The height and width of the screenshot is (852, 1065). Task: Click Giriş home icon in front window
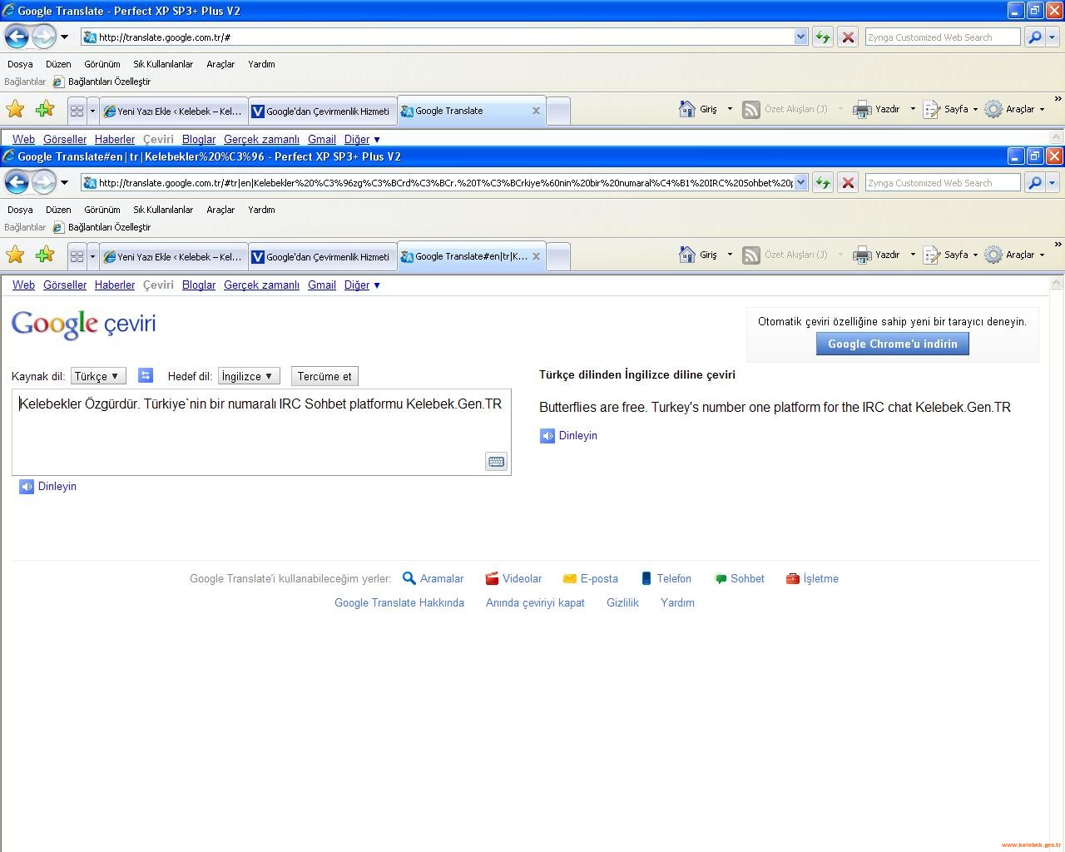point(687,255)
